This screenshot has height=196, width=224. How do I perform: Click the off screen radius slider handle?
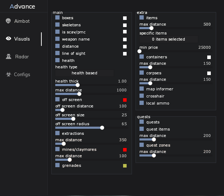(x=102, y=128)
